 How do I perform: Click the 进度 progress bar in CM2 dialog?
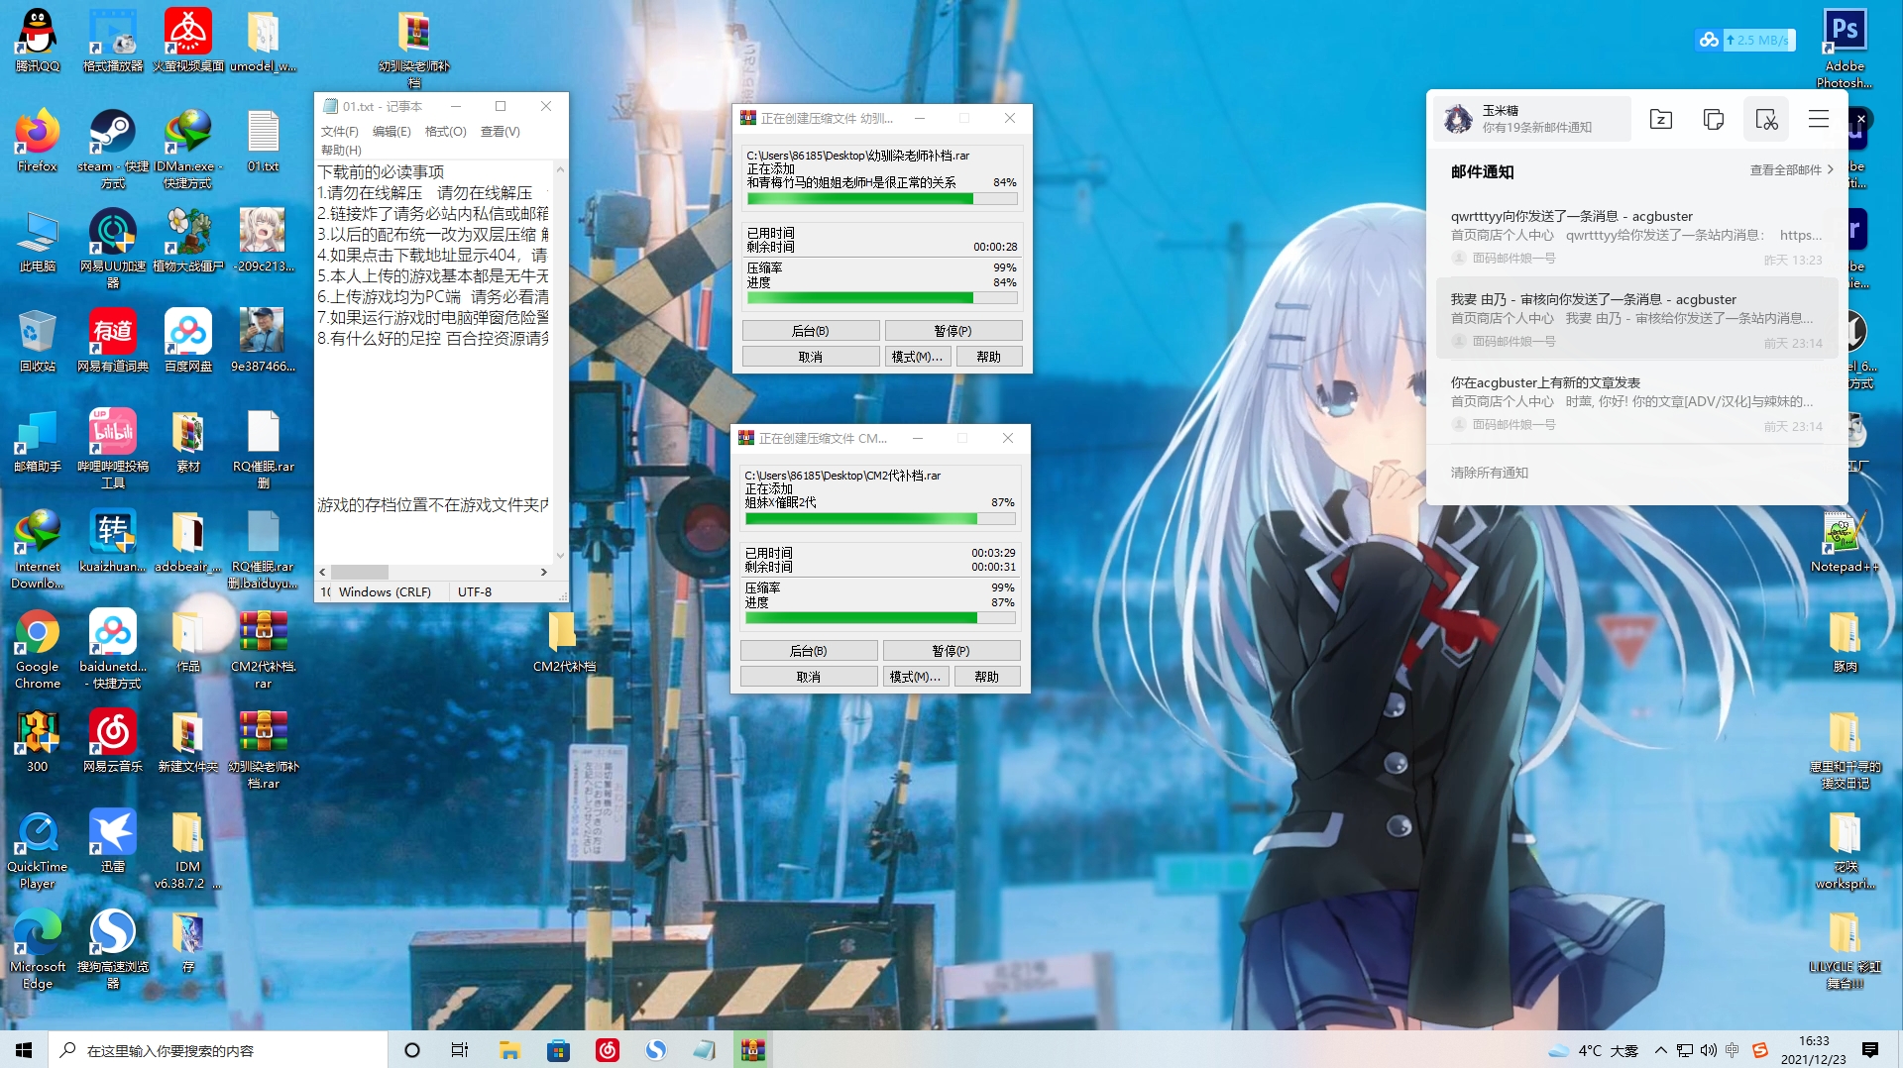click(880, 616)
